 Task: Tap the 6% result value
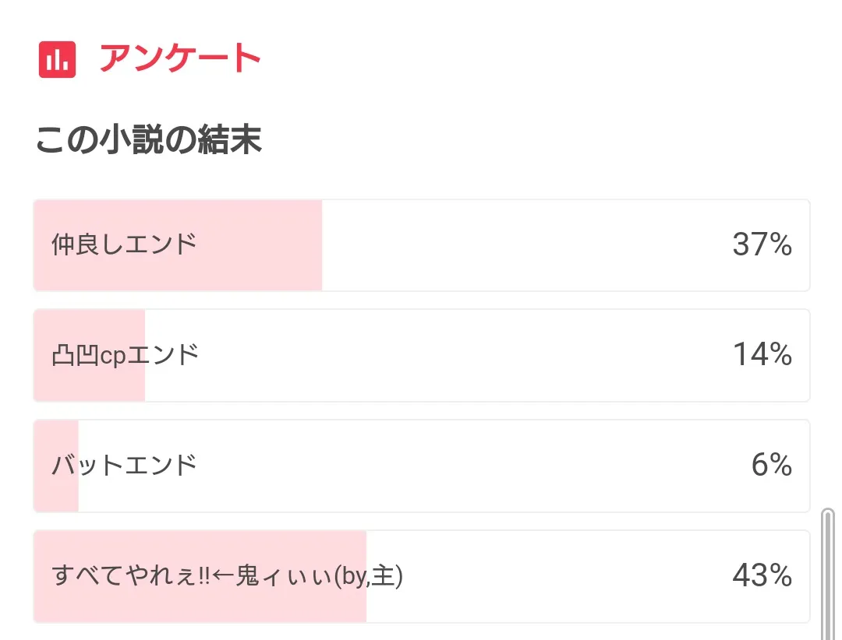771,466
